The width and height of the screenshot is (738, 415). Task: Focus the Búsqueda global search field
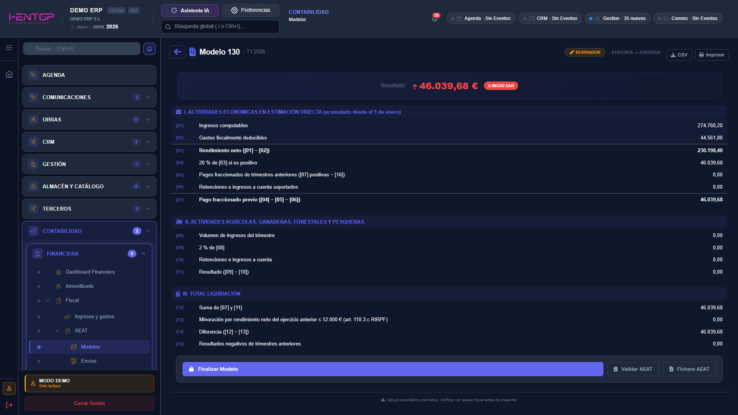(220, 27)
